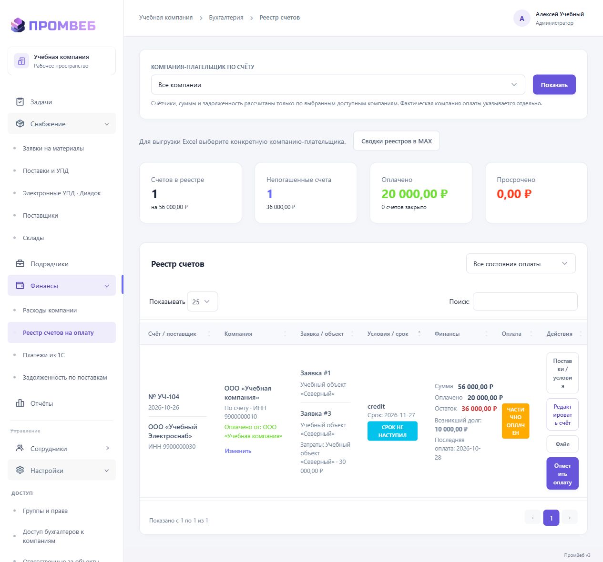Open Алексей Учебный profile name
603x562 pixels.
click(x=560, y=14)
